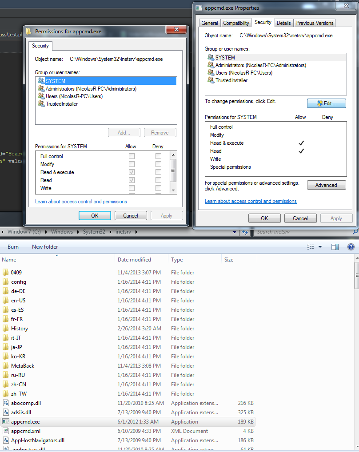
Task: Select SYSTEM icon in Properties window
Action: click(211, 57)
